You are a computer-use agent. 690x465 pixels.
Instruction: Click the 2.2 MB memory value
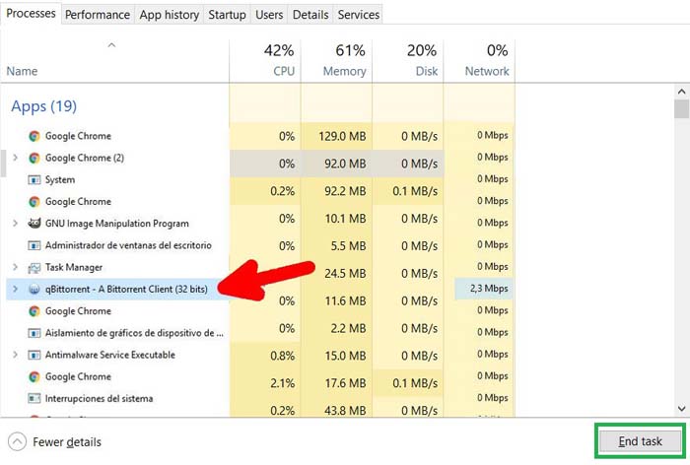(349, 328)
